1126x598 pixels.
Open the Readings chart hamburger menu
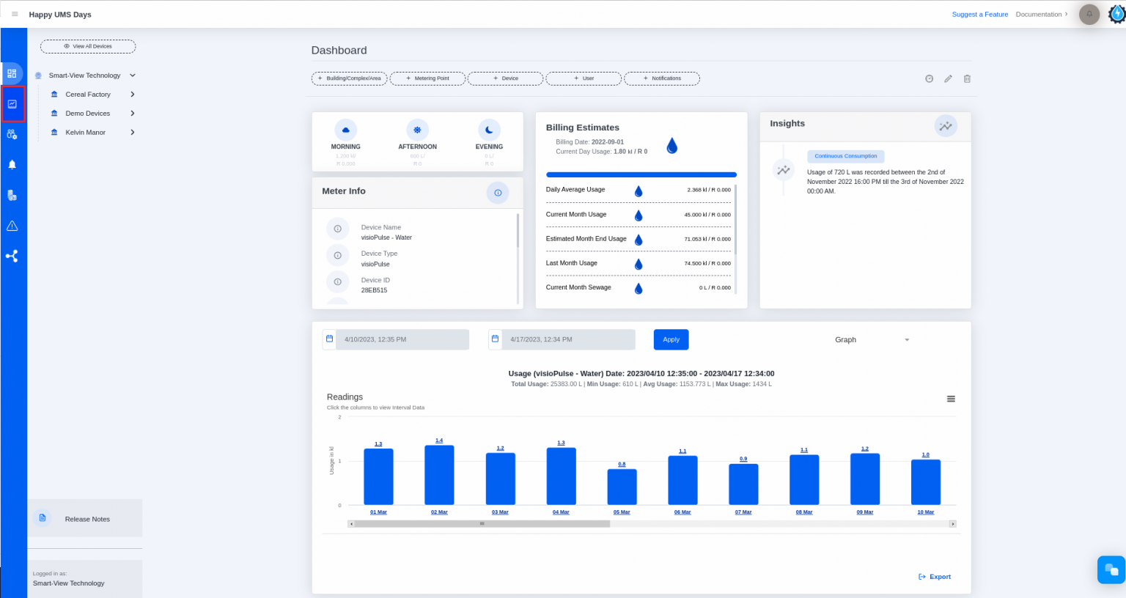[x=951, y=398]
